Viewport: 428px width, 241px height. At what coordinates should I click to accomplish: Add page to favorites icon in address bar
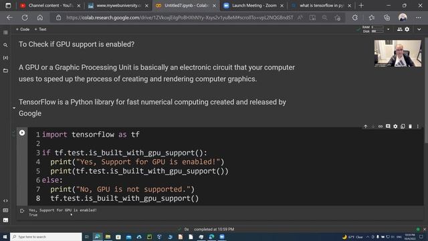(x=337, y=18)
